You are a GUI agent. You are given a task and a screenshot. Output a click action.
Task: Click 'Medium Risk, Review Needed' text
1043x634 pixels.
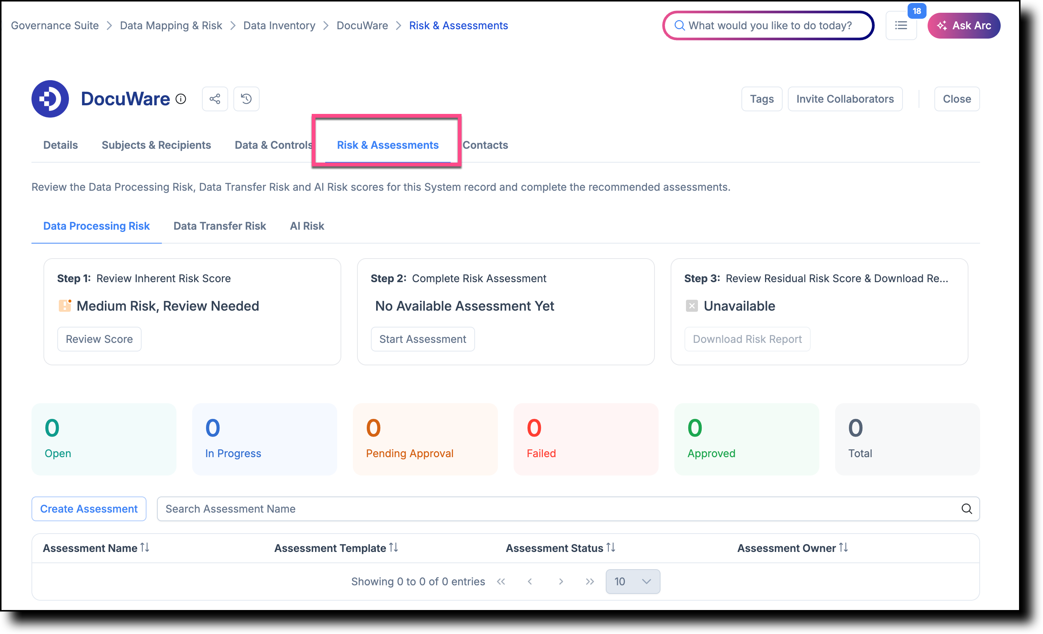coord(167,306)
